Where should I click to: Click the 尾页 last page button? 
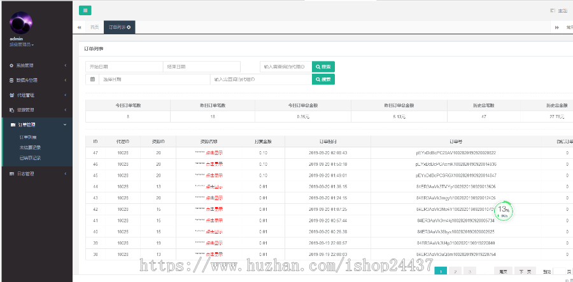point(503,271)
